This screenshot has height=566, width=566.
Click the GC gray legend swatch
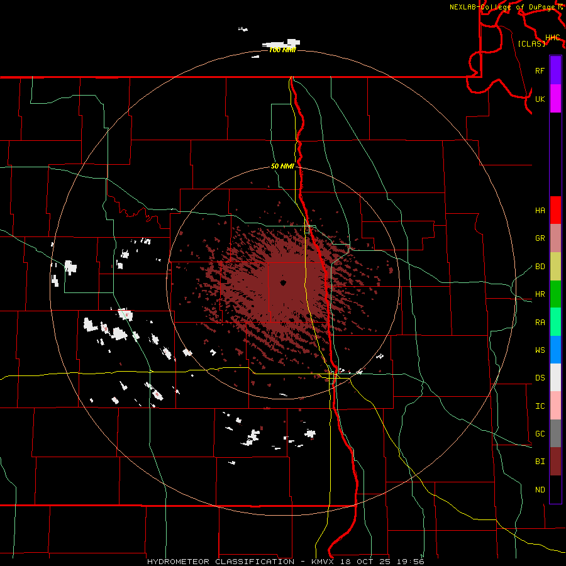[x=555, y=433]
